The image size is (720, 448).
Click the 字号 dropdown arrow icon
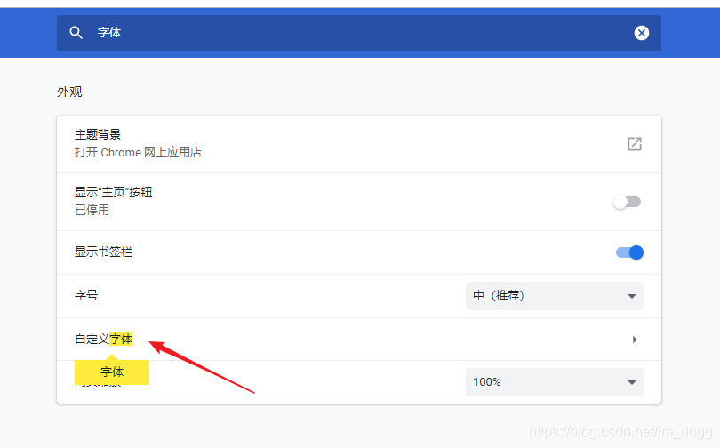pos(632,296)
